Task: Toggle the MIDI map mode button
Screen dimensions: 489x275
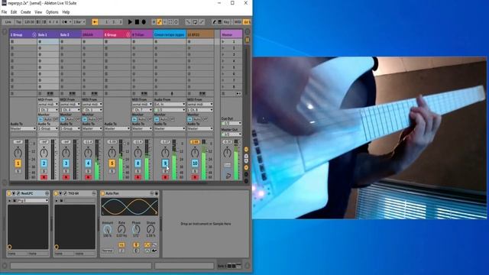Action: pos(238,22)
